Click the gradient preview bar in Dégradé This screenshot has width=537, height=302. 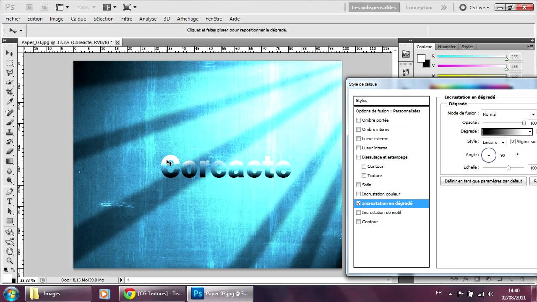click(505, 132)
